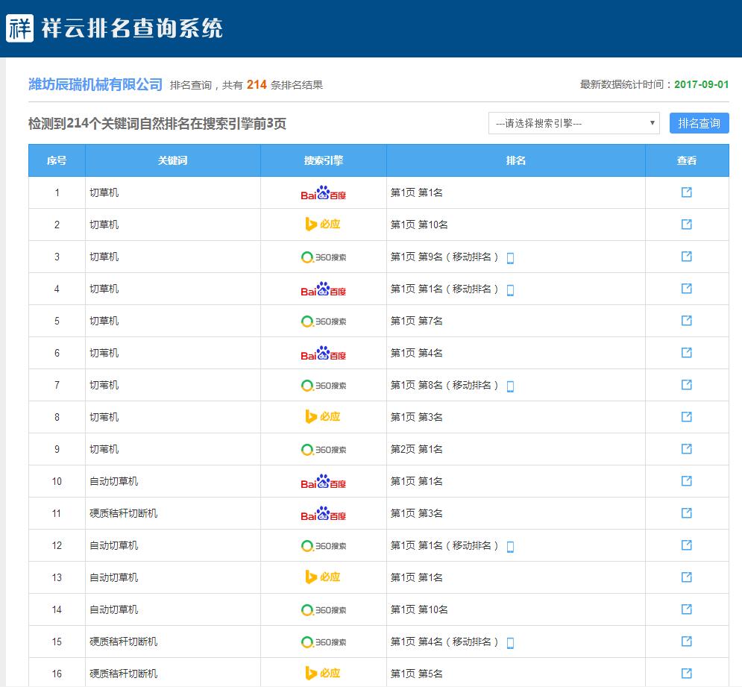Open view icon for row 8
742x687 pixels.
coord(686,417)
